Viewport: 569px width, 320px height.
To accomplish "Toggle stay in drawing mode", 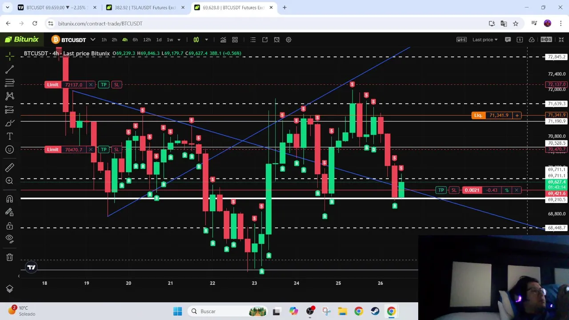I will [9, 212].
